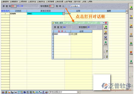This screenshot has width=134, height=94.
Task: Open the 基础资料 menu
Action: pyautogui.click(x=5, y=1)
